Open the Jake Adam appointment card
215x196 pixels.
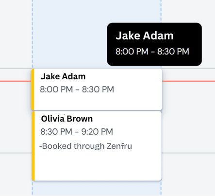(x=97, y=89)
